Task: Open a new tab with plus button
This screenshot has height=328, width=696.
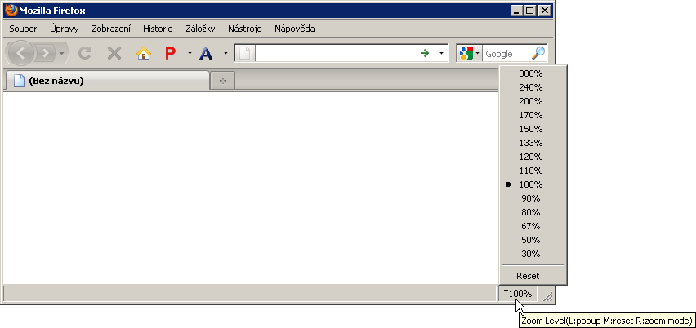Action: coord(223,81)
